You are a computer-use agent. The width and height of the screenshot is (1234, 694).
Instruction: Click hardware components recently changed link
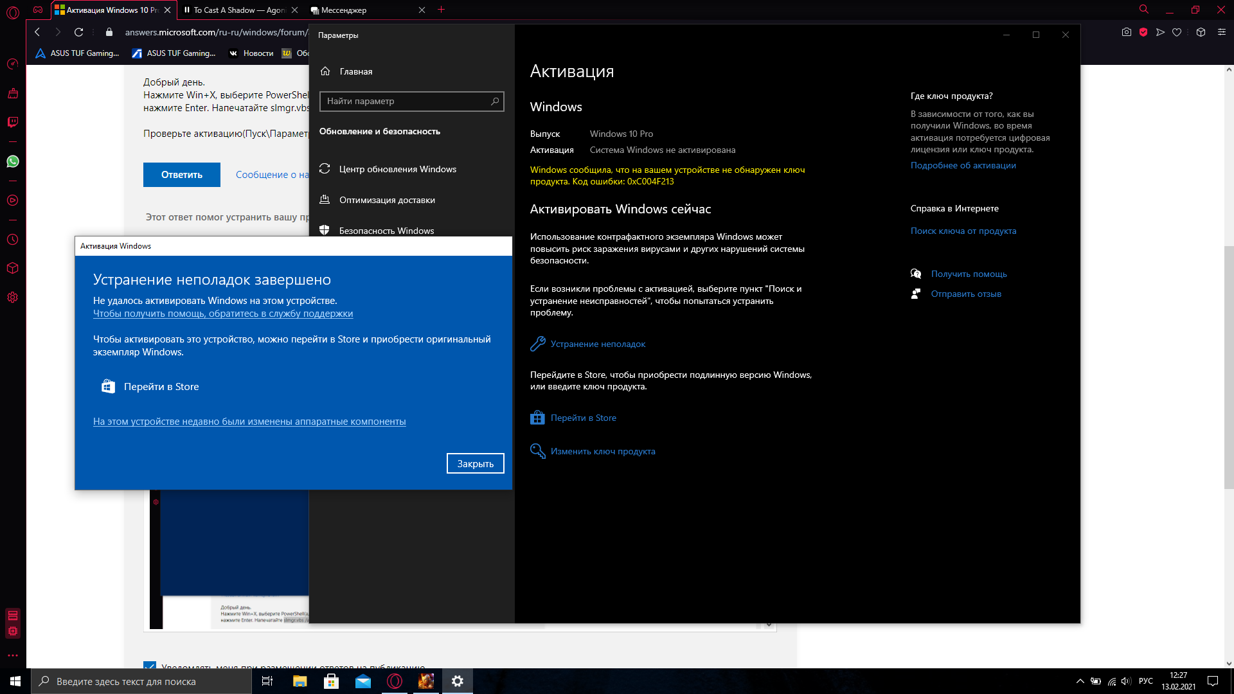click(249, 422)
